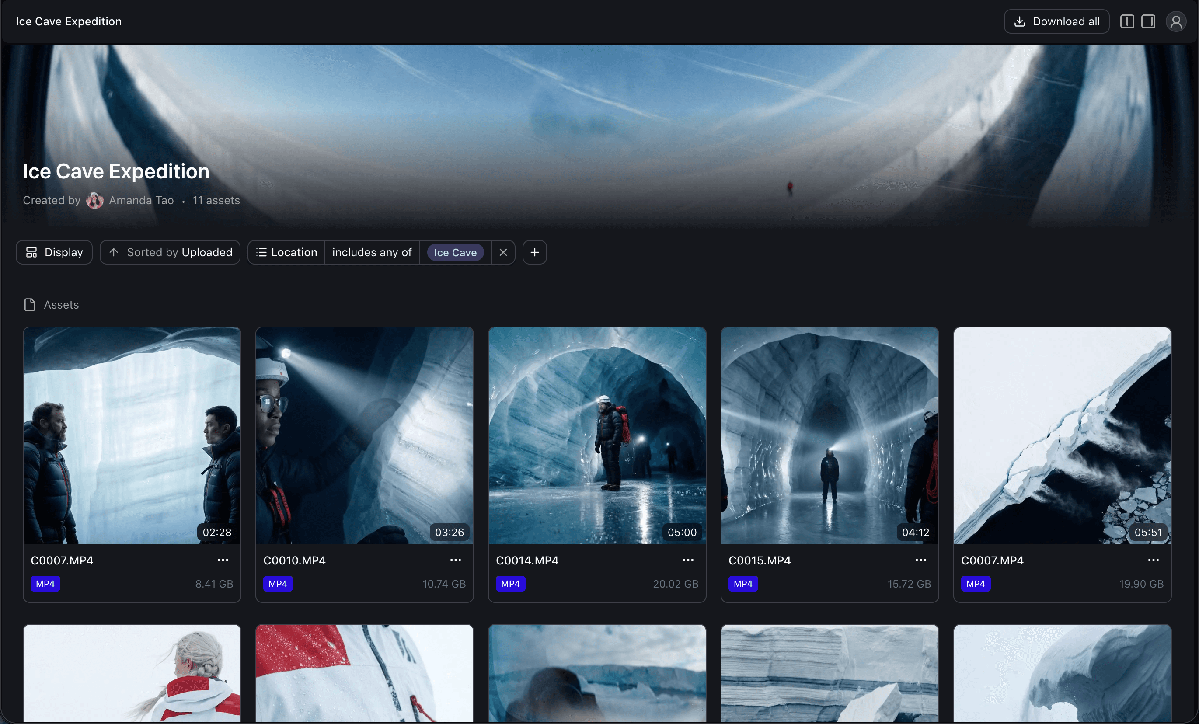Toggle the left sidebar panel icon
Image resolution: width=1199 pixels, height=724 pixels.
pyautogui.click(x=1126, y=21)
